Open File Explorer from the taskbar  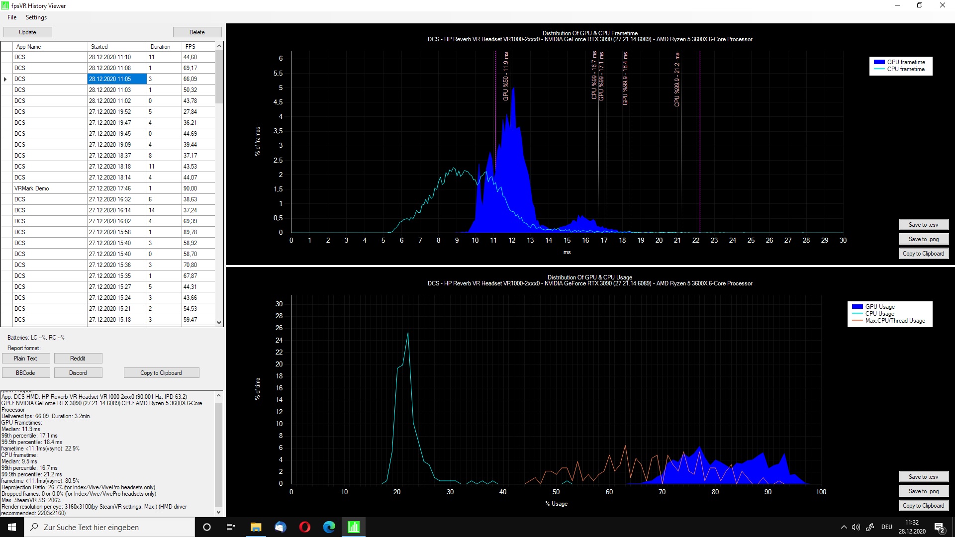pyautogui.click(x=256, y=527)
